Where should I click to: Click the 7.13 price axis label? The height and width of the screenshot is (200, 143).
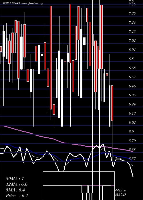click(132, 32)
